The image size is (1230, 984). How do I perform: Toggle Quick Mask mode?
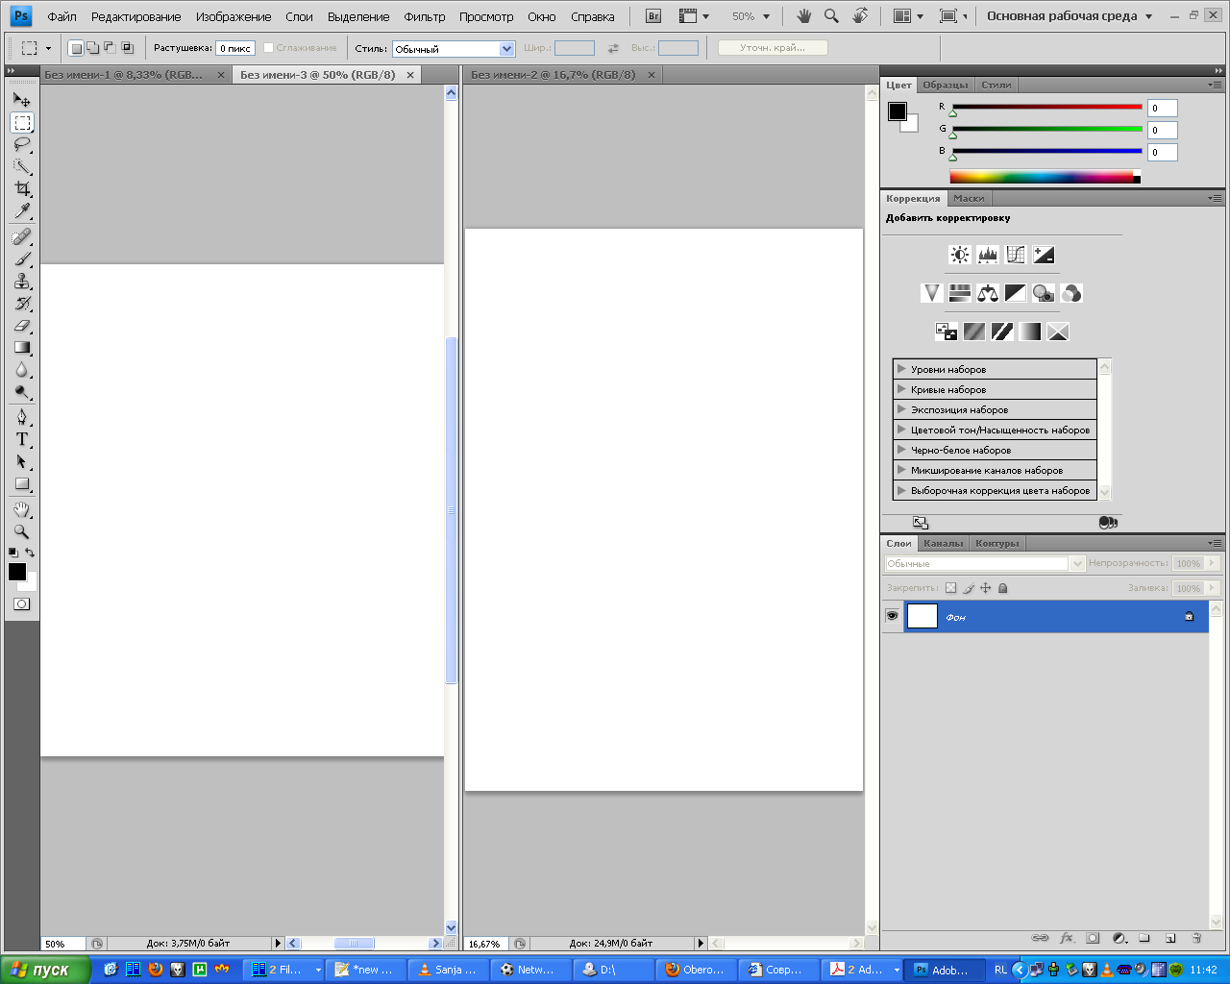[x=21, y=604]
